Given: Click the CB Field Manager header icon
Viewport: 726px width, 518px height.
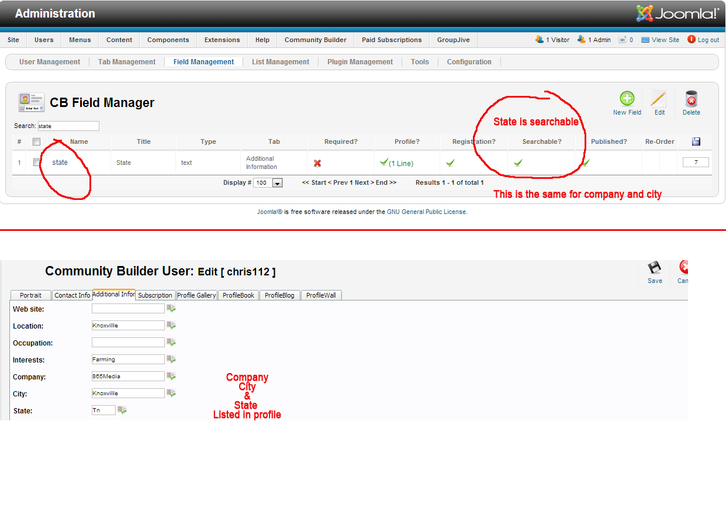Looking at the screenshot, I should coord(32,102).
